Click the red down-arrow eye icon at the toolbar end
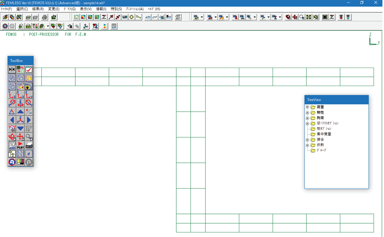This screenshot has width=384, height=237. point(341,17)
